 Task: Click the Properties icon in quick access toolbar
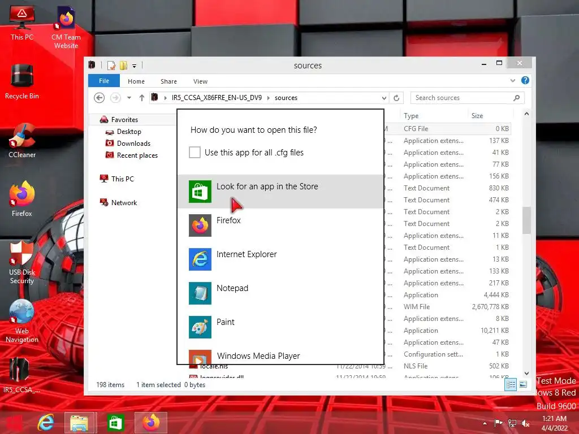tap(111, 66)
